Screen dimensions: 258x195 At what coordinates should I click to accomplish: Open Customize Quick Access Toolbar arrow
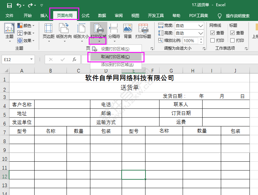(42, 6)
